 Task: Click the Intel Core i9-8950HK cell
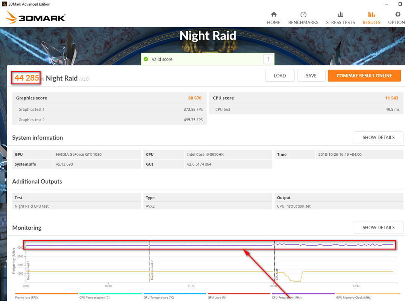228,154
